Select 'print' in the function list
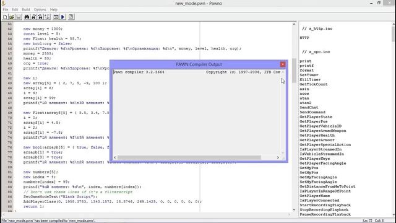The image size is (396, 223). point(305,61)
